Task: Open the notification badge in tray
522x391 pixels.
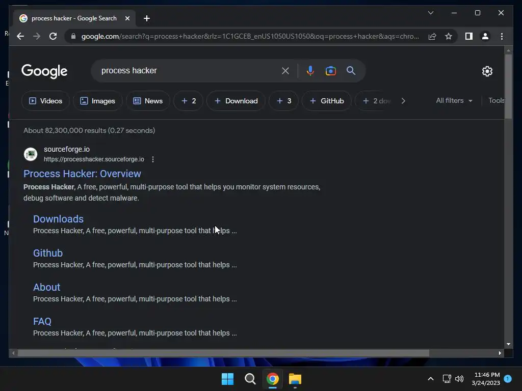Action: point(508,378)
